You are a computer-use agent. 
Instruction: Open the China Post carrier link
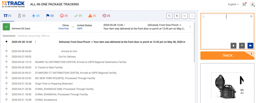(x=63, y=28)
